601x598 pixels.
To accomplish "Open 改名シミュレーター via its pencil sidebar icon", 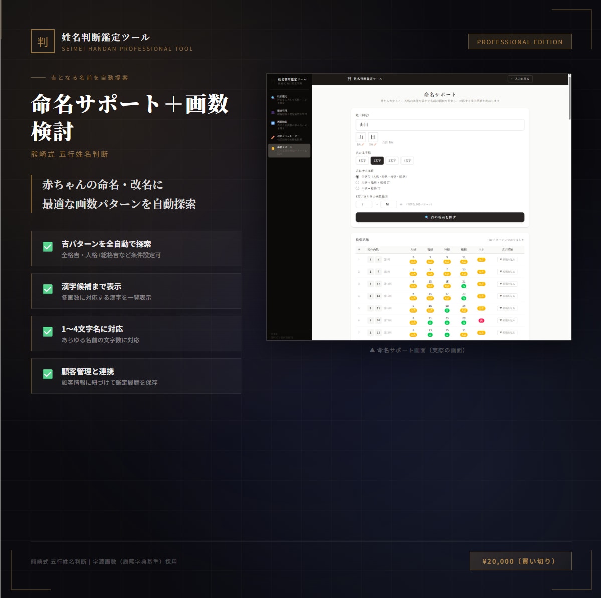I will tap(273, 137).
